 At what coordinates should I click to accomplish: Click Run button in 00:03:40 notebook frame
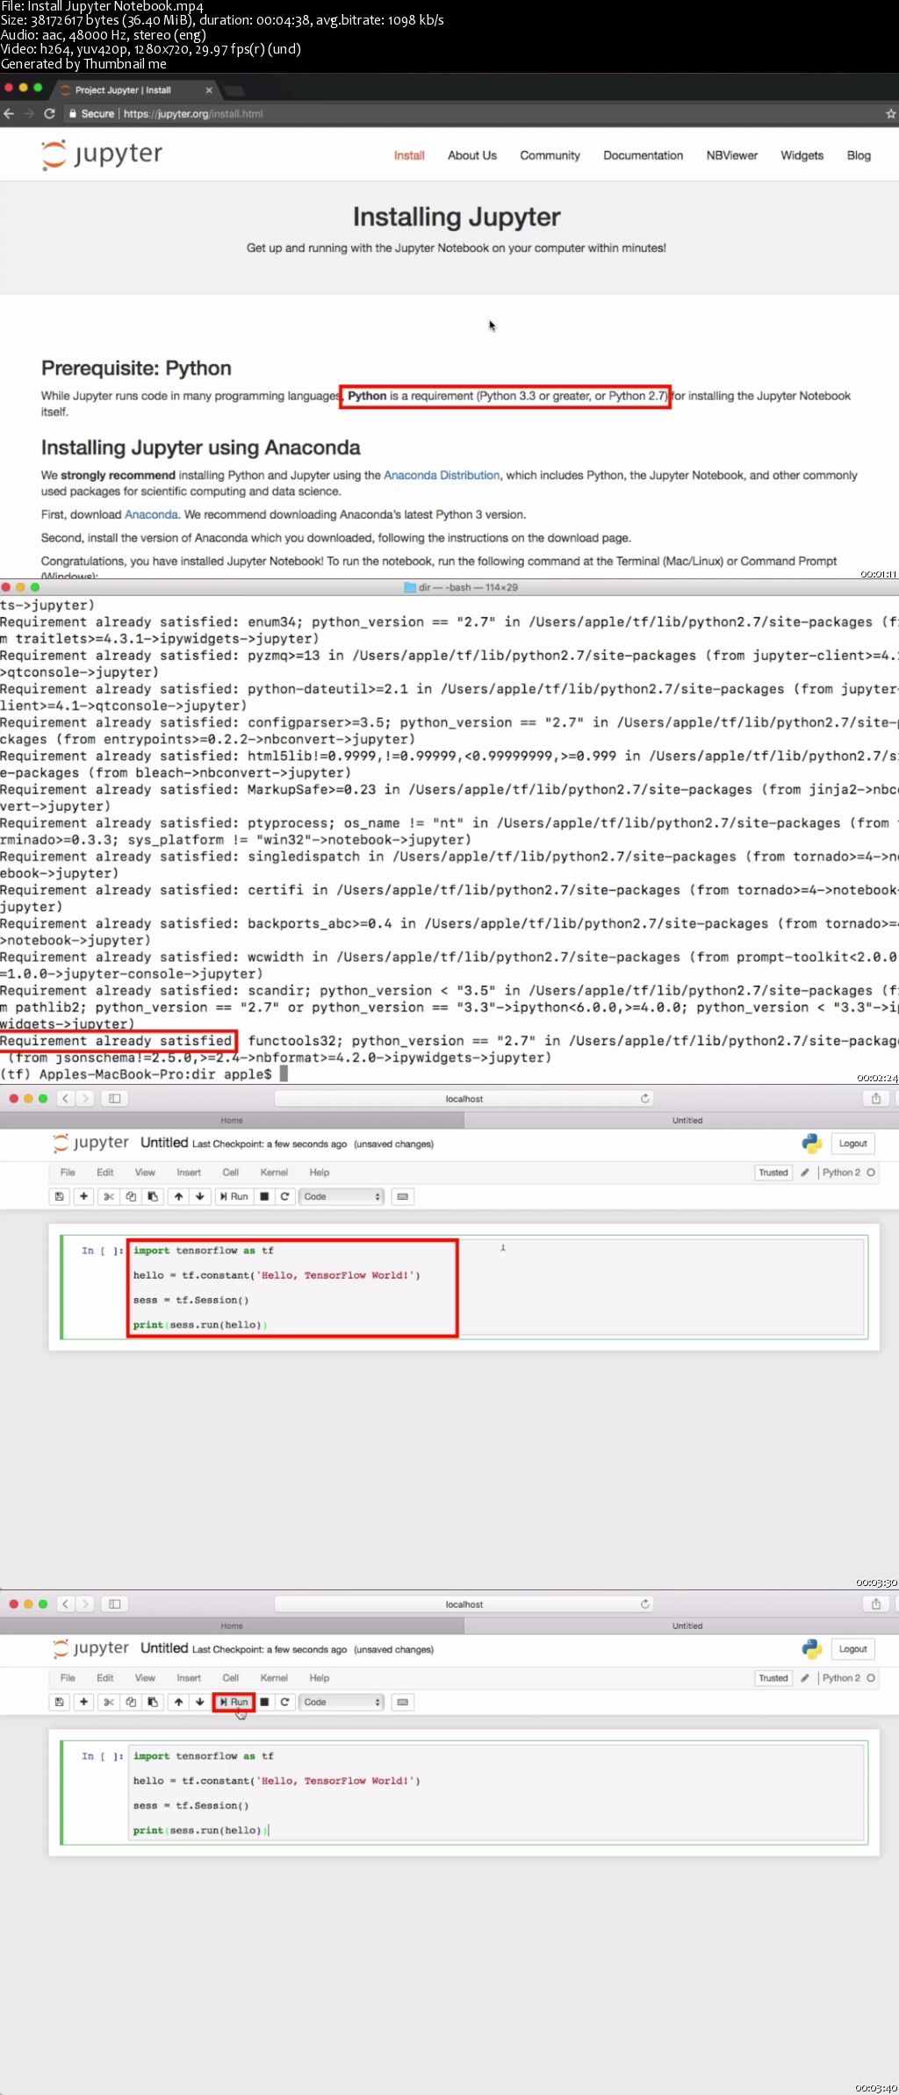pyautogui.click(x=234, y=1702)
